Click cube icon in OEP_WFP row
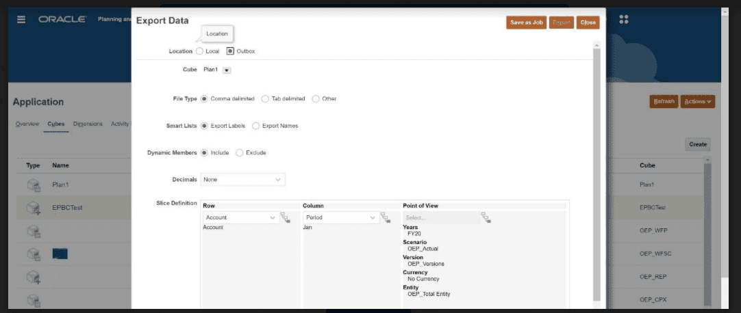Image resolution: width=741 pixels, height=313 pixels. (x=34, y=231)
